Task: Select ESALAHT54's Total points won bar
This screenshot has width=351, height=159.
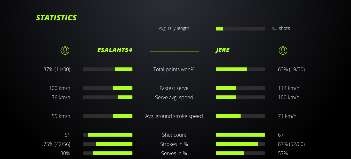Action: tap(108, 69)
